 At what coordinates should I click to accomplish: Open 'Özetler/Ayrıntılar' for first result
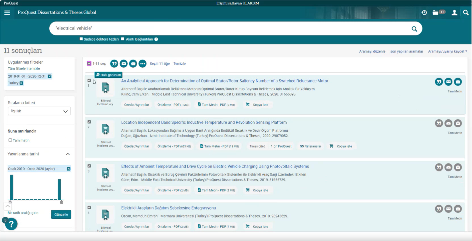pyautogui.click(x=137, y=105)
